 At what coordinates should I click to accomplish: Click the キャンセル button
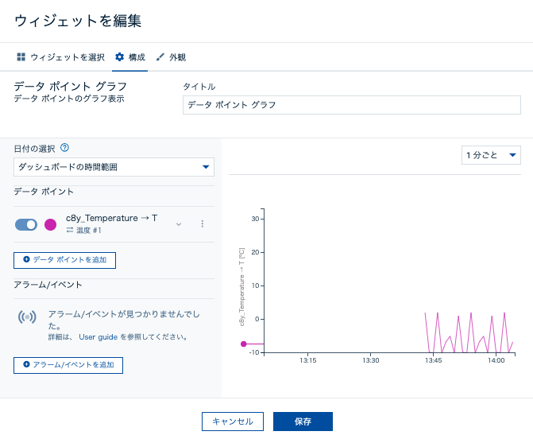pos(233,422)
